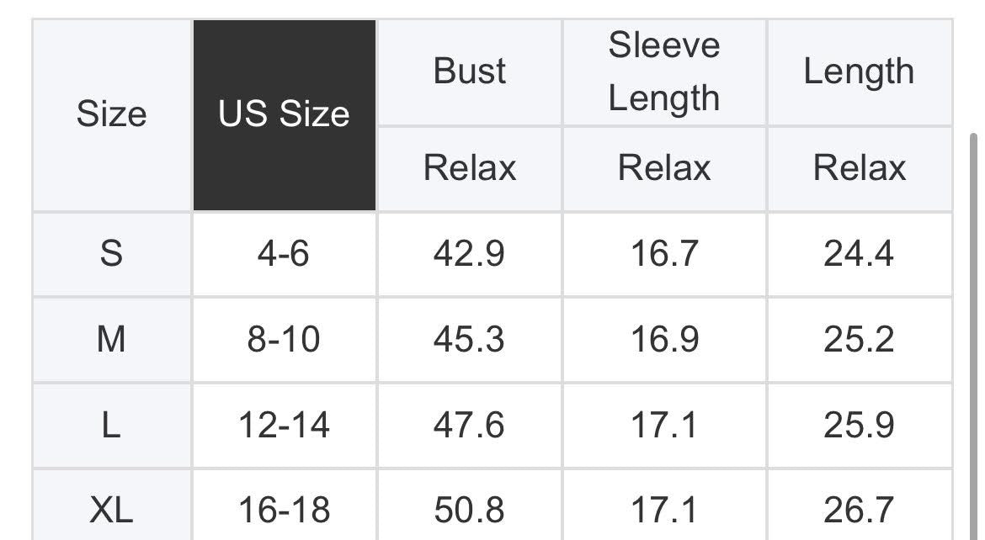Viewport: 985px width, 540px height.
Task: Click the 26.7 length value
Action: click(x=859, y=510)
